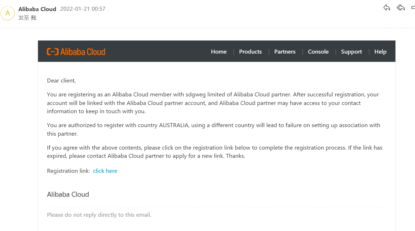Click the recipient line "发至 我"
The height and width of the screenshot is (231, 415).
[28, 17]
